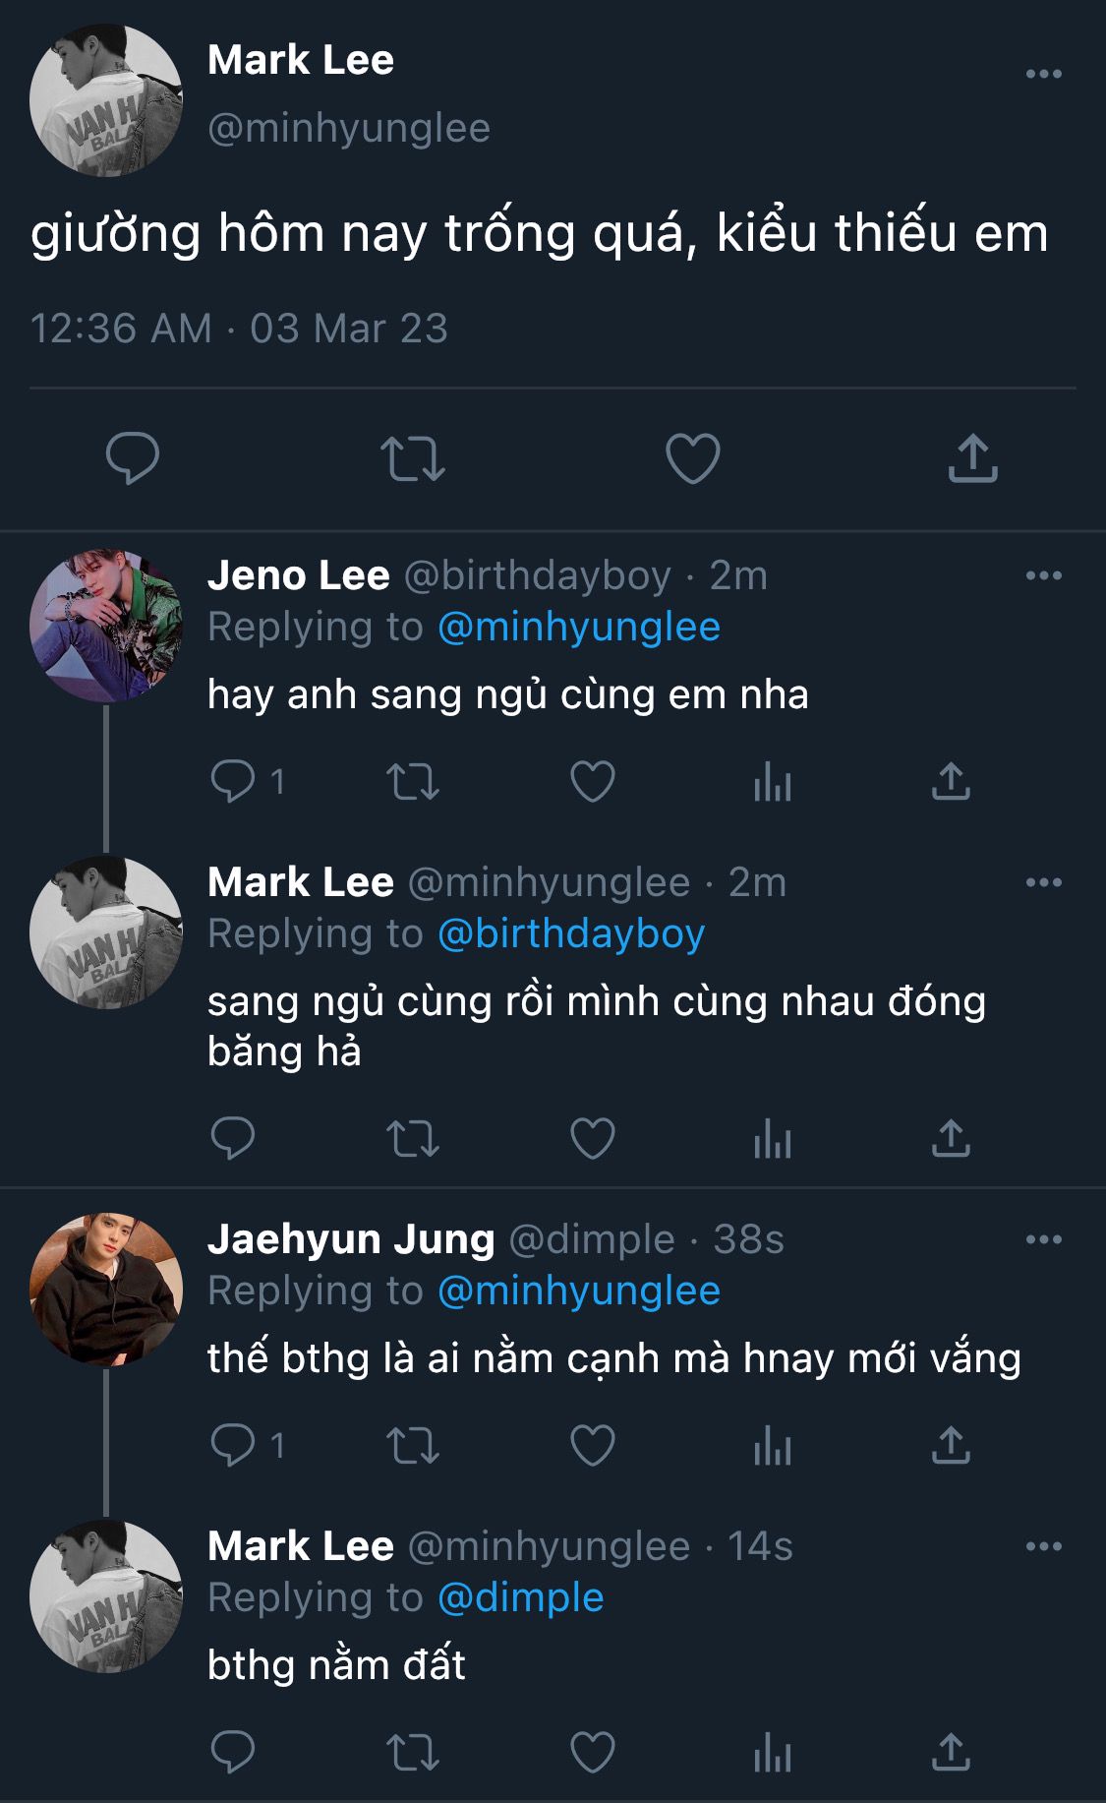Image resolution: width=1106 pixels, height=1803 pixels.
Task: Open more options on Jaehyun Jung's reply
Action: point(1043,1239)
